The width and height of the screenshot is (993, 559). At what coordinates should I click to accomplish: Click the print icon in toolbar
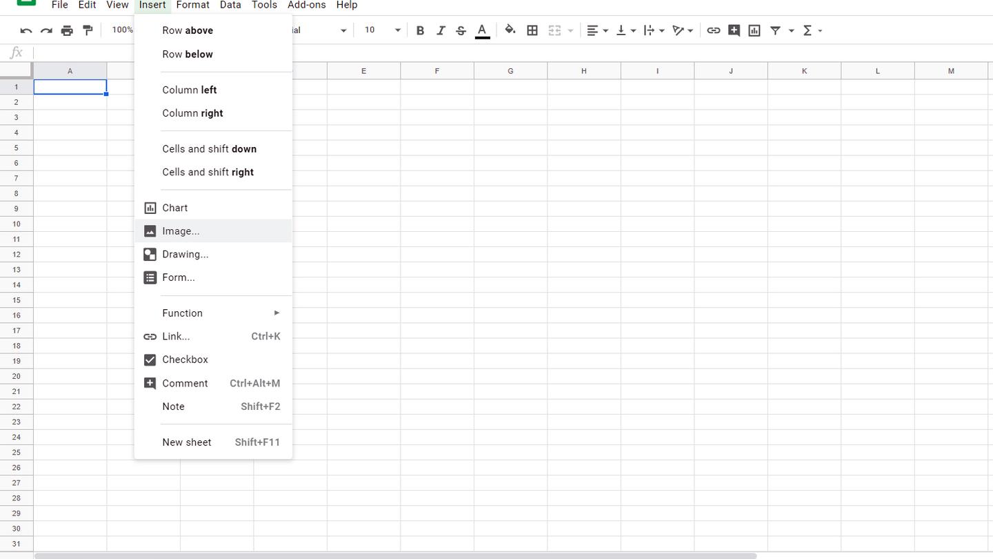point(67,30)
